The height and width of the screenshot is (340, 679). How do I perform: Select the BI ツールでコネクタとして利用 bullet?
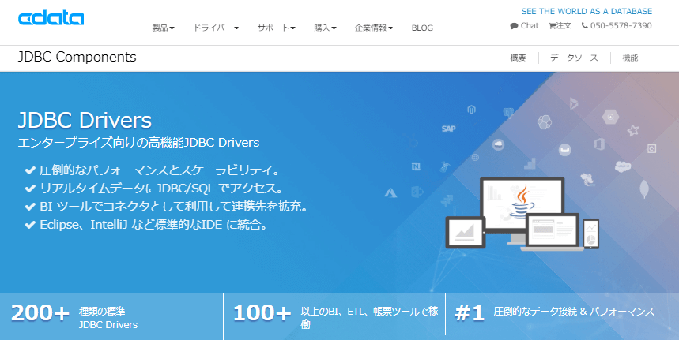tap(167, 207)
